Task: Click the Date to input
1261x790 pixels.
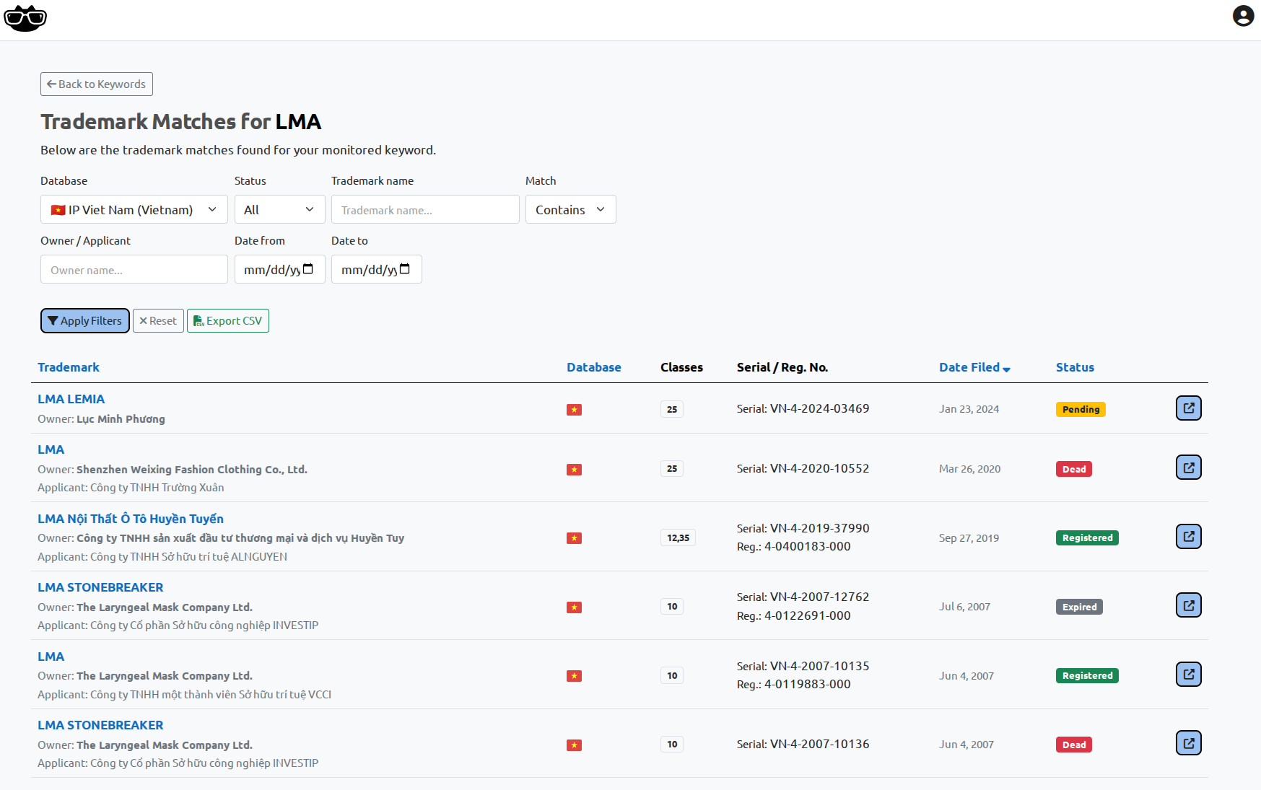Action: (x=376, y=269)
